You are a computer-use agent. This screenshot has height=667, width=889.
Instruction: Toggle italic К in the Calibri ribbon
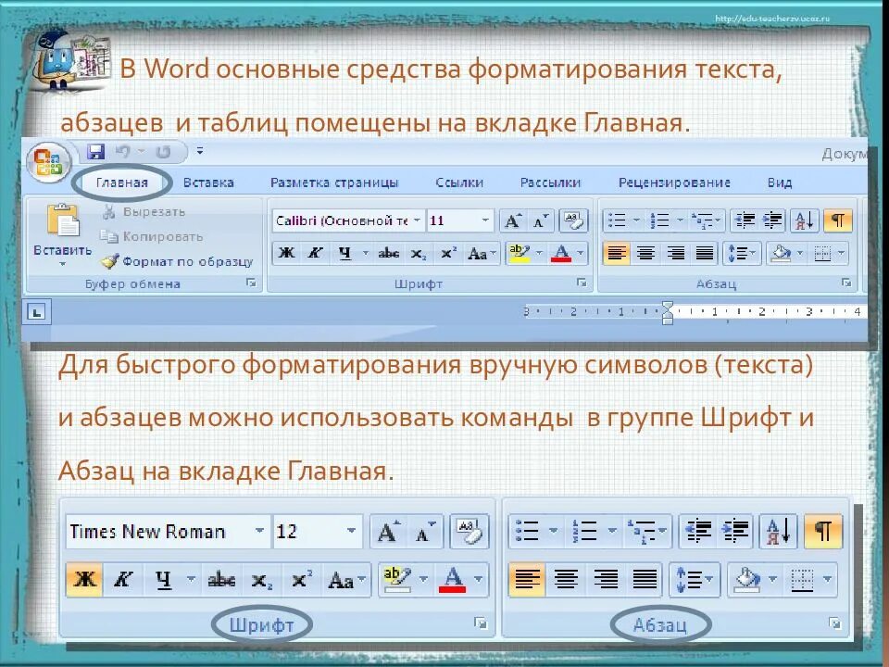coord(315,253)
